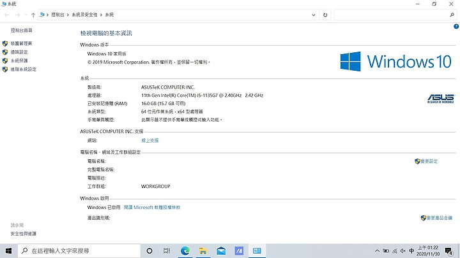Screen dimensions: 460x258
Task: Click the 變更設定 link
Action: (x=428, y=162)
